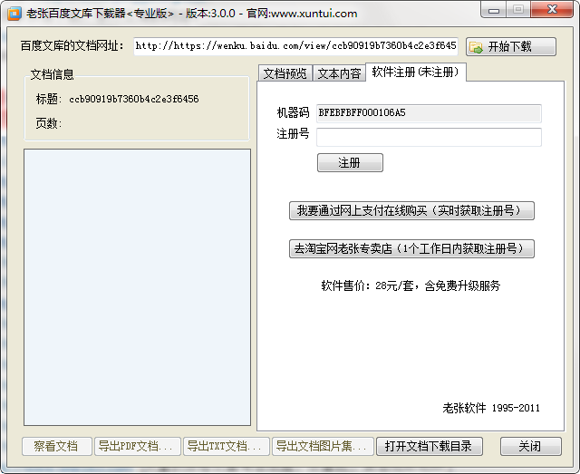Click the folder icon on 开始下载
This screenshot has height=474, width=580.
point(476,47)
